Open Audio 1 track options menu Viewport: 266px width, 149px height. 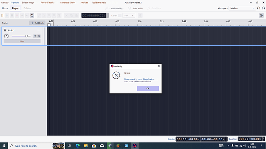(x=38, y=30)
